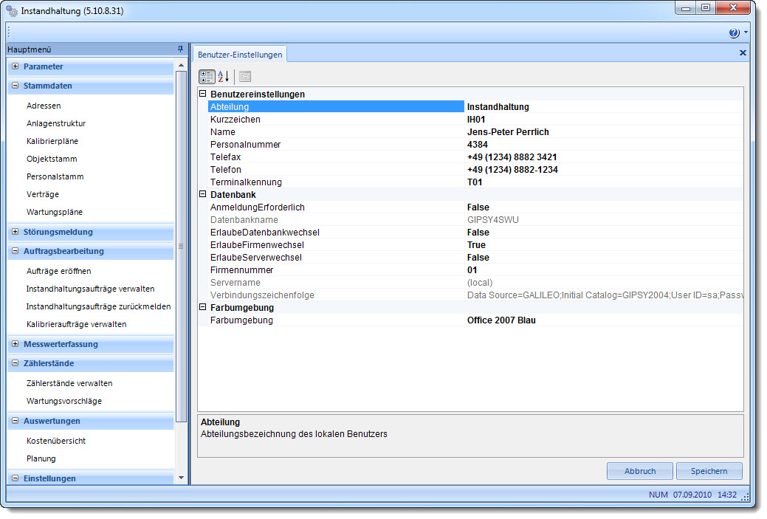Click the blue Help question mark icon
Viewport: 767px width, 519px height.
point(733,33)
